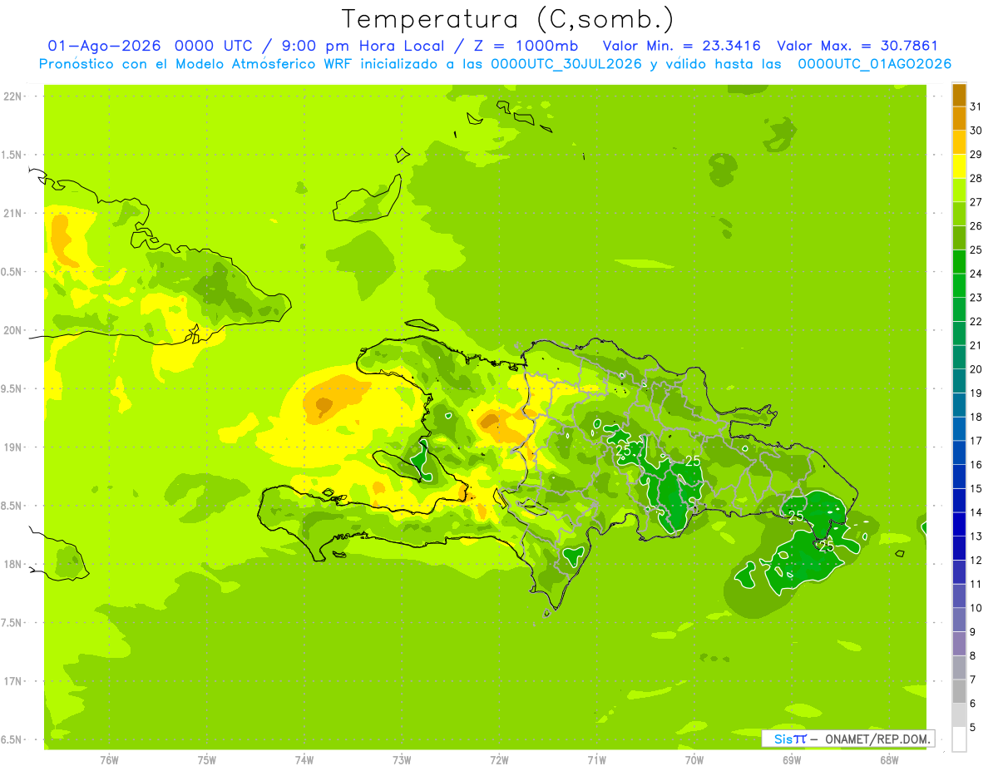Click the '73W' longitude axis label

coord(402,760)
